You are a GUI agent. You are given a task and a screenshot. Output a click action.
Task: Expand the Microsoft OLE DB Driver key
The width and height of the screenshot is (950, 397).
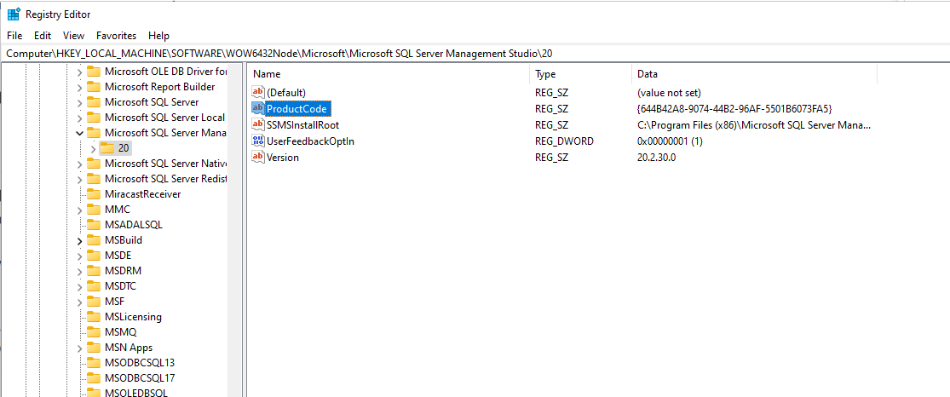pos(79,72)
